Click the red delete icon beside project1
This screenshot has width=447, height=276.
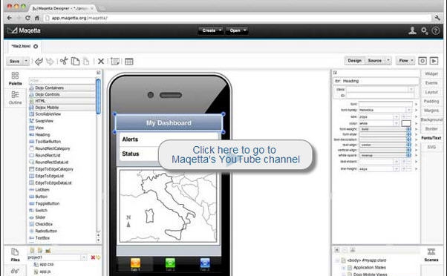pos(93,257)
